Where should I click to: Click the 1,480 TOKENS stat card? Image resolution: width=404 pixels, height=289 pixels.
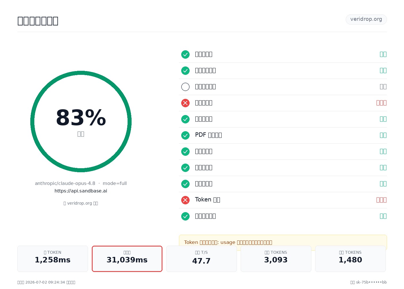click(x=350, y=259)
